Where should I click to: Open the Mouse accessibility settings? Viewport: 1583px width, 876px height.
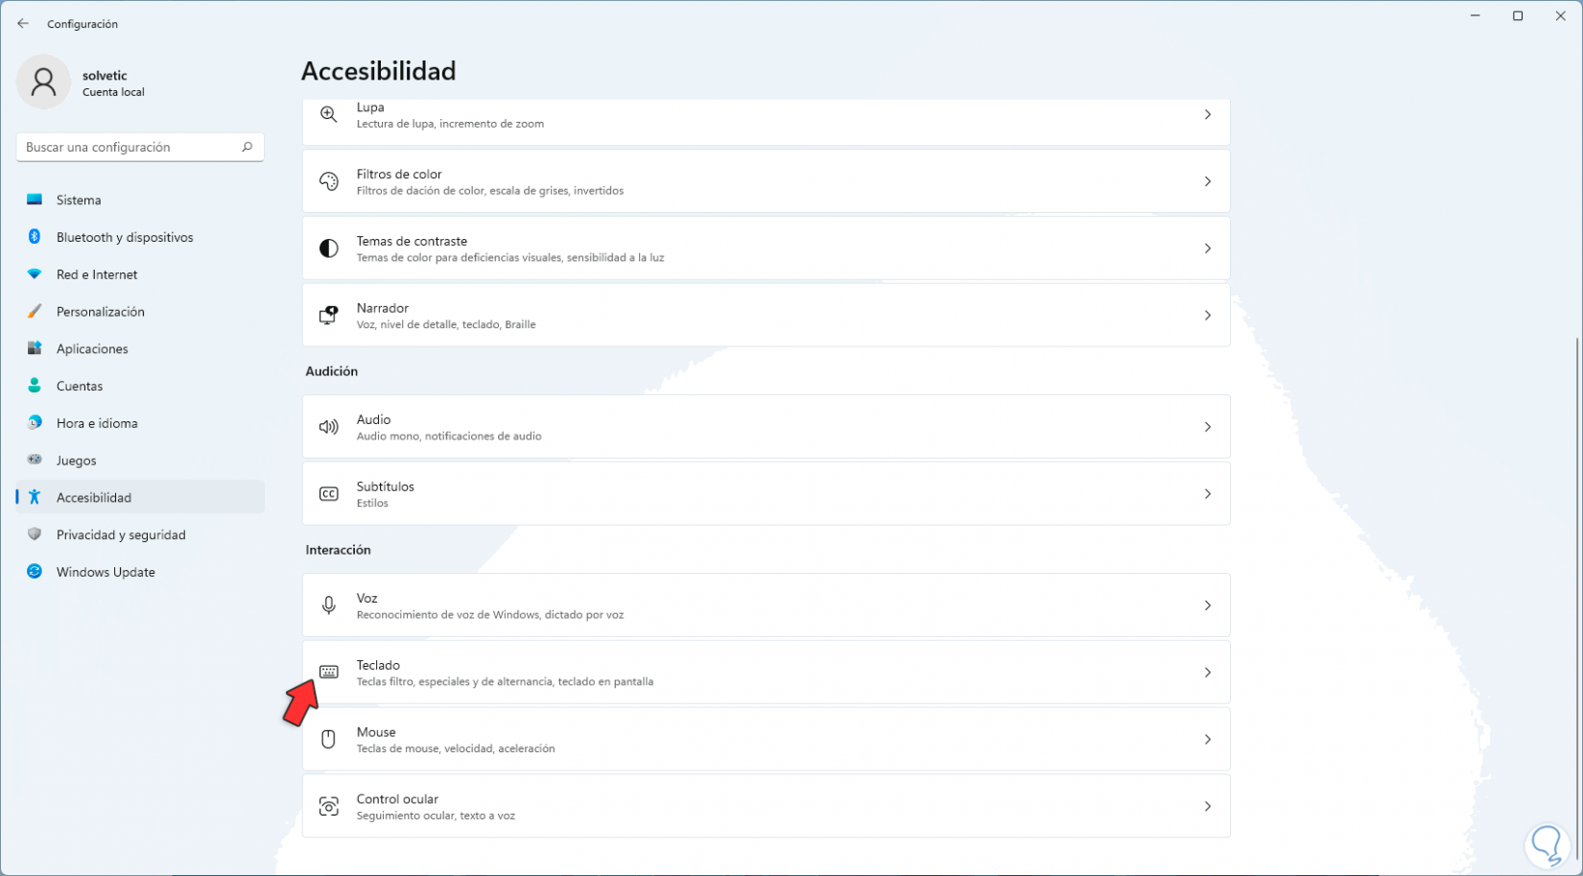(x=766, y=740)
